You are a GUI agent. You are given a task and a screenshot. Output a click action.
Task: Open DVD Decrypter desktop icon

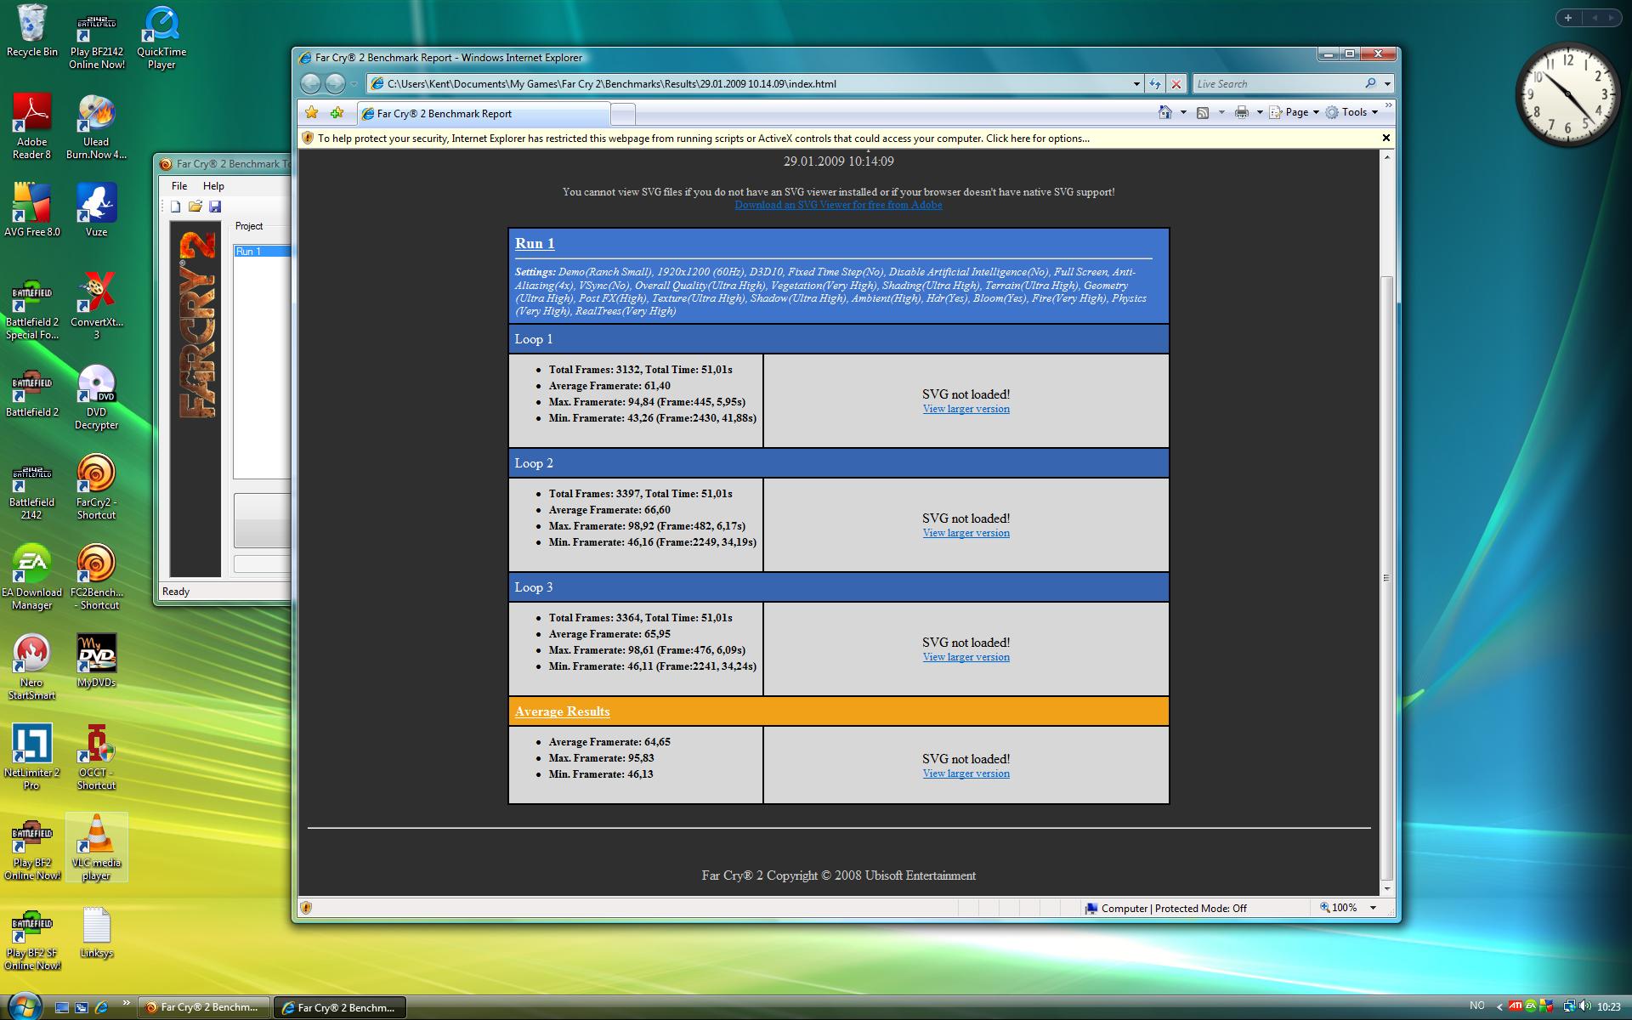[x=96, y=397]
